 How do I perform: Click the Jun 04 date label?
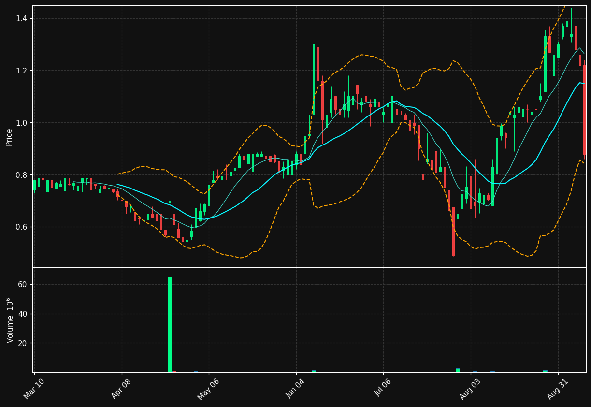296,388
